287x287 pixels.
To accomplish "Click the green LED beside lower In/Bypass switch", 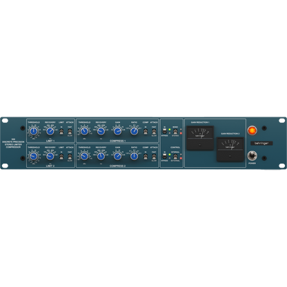I will (170, 155).
